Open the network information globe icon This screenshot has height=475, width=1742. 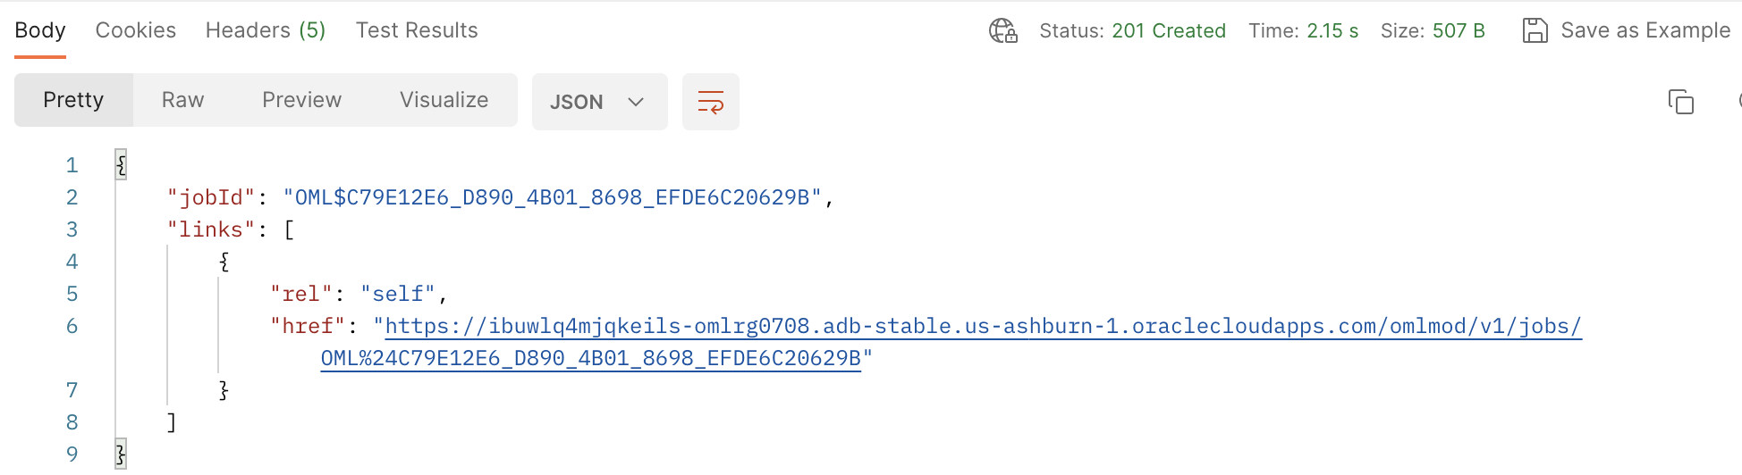click(x=1002, y=30)
